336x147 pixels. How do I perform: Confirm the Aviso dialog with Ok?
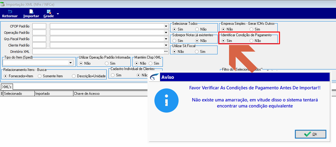pyautogui.click(x=311, y=134)
